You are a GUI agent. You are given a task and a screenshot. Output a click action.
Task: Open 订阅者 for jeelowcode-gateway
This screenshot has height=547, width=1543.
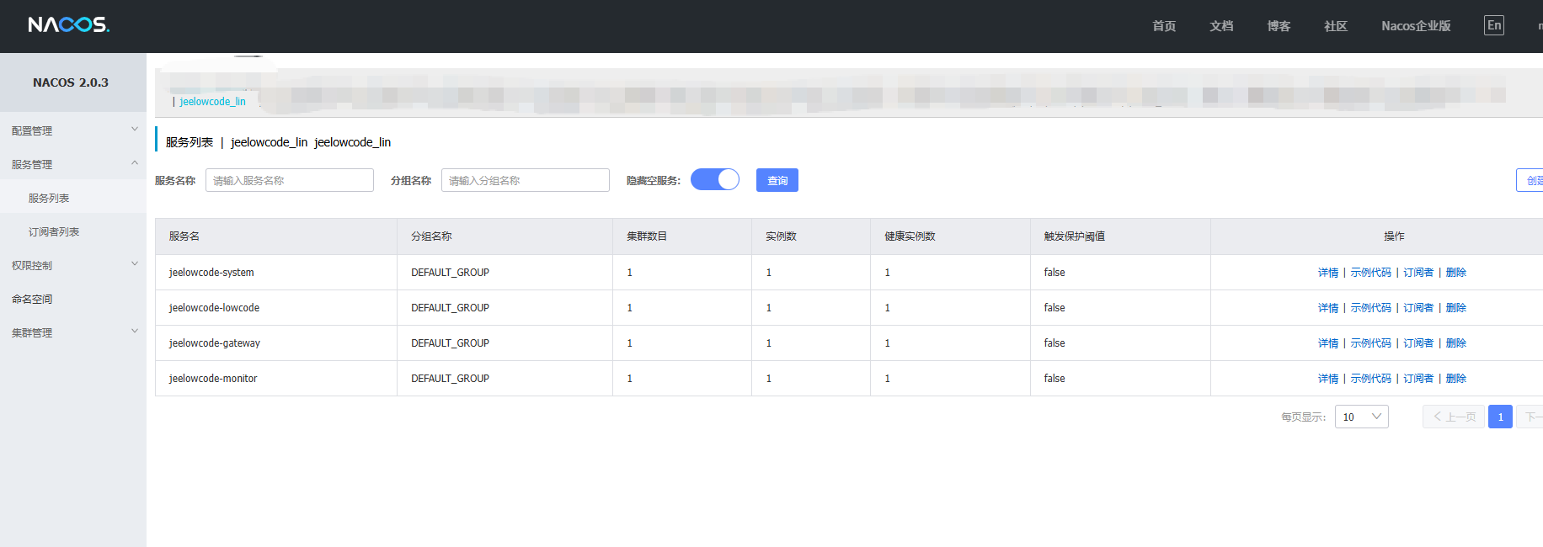(x=1418, y=343)
